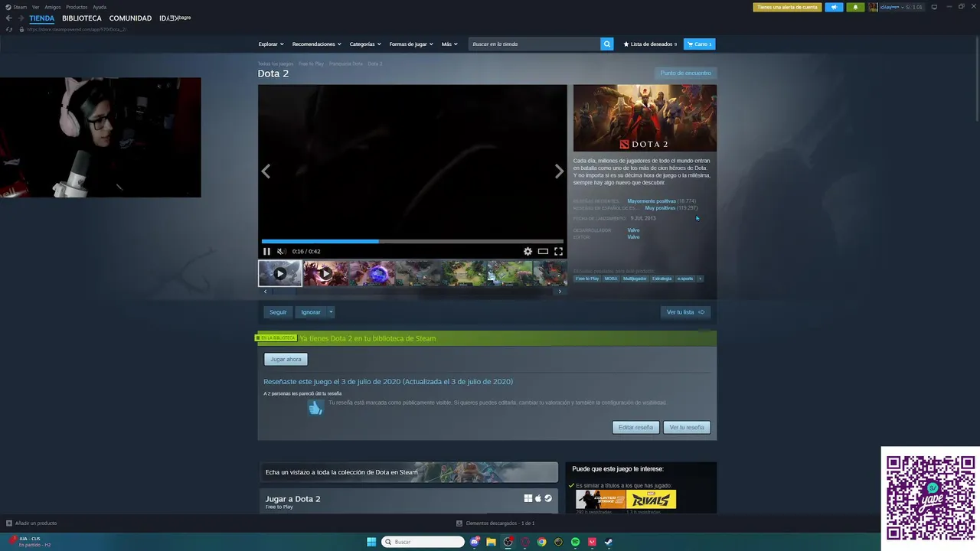Screen dimensions: 980x551
Task: Reload the store page
Action: coord(9,29)
